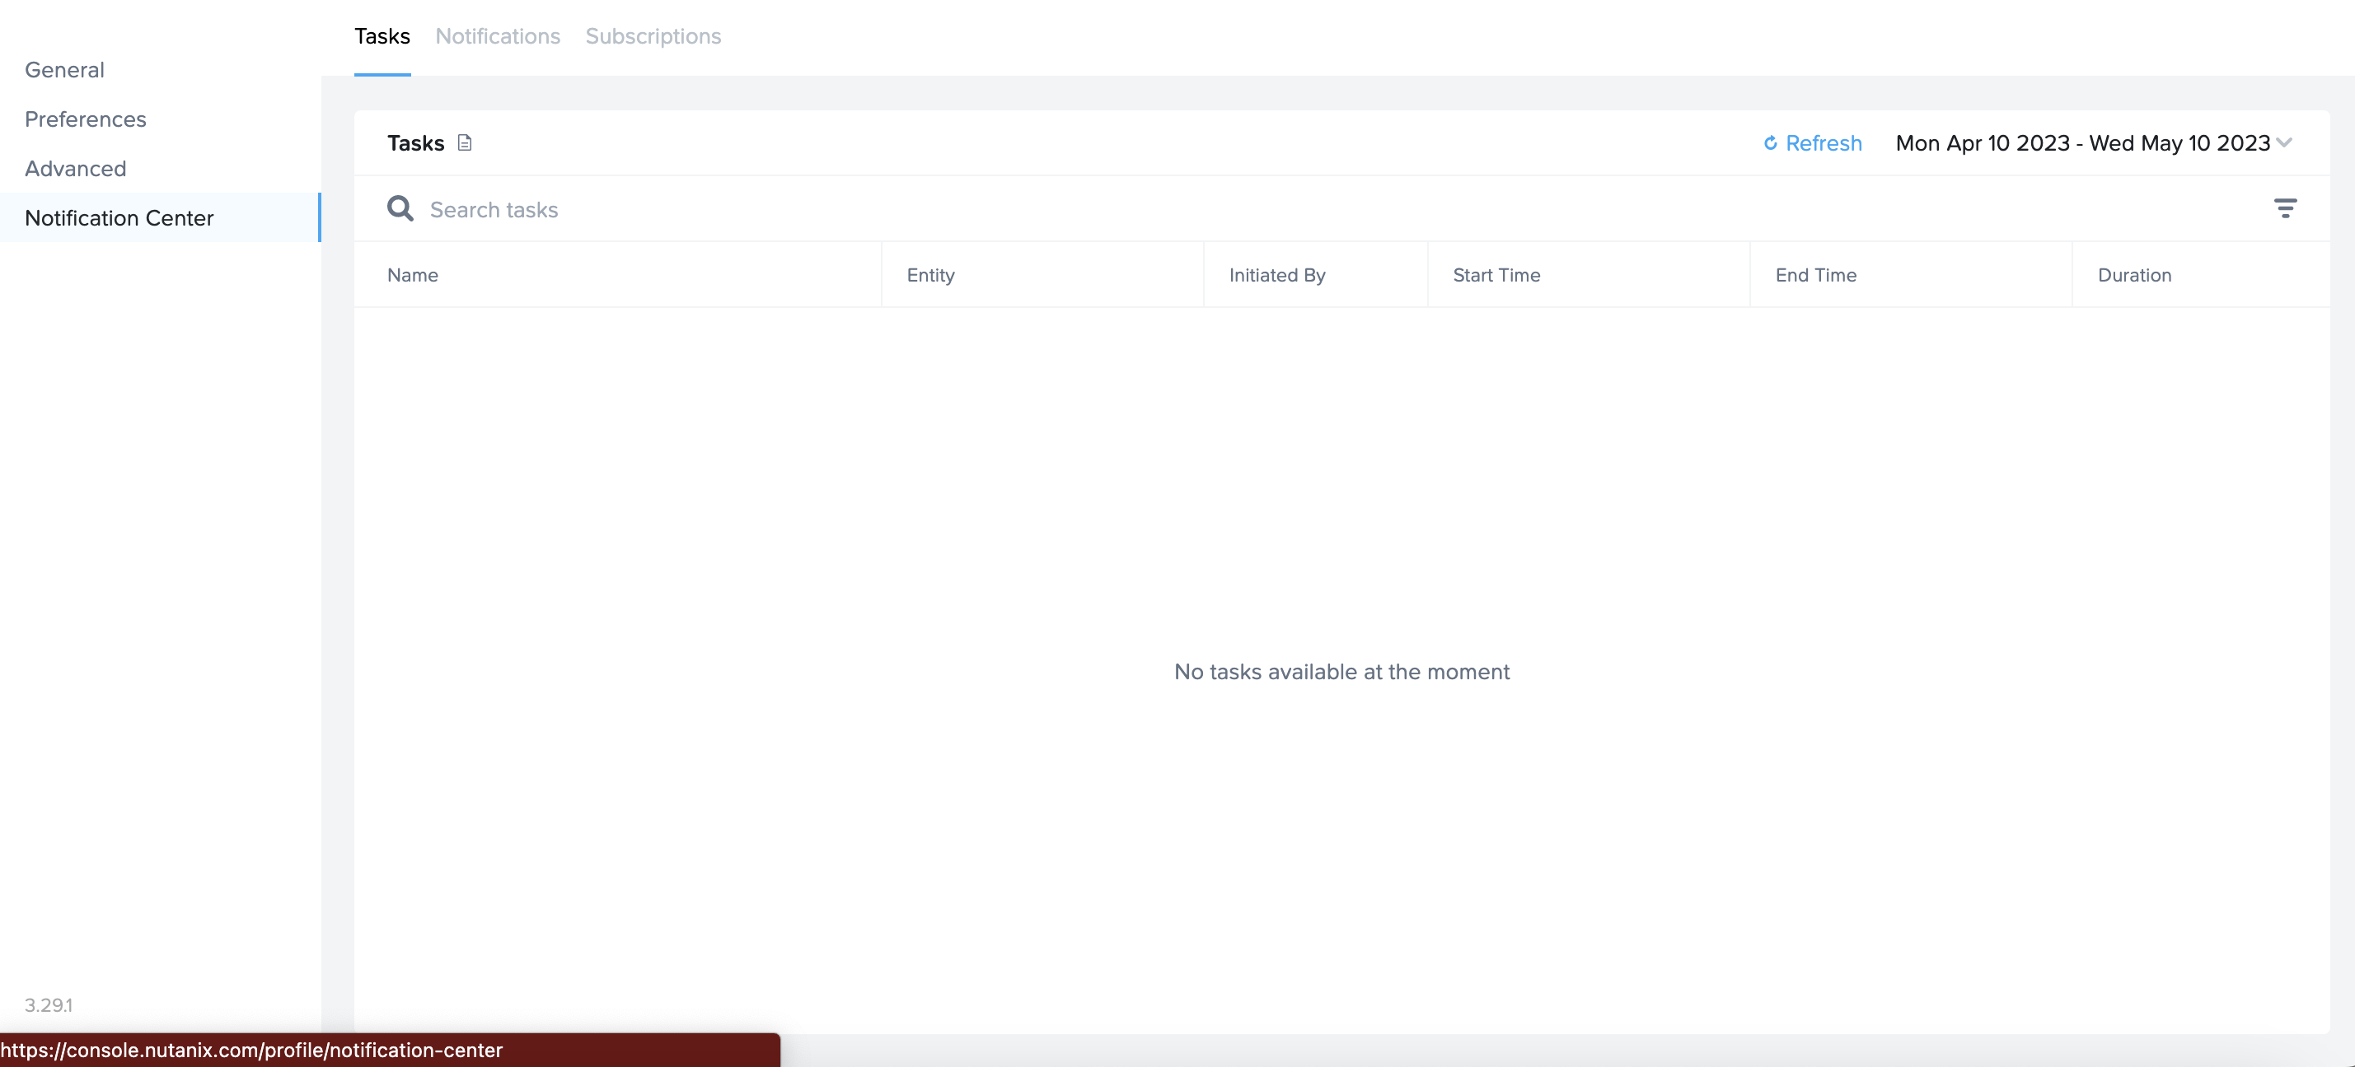Click the Name column header
2355x1067 pixels.
412,275
